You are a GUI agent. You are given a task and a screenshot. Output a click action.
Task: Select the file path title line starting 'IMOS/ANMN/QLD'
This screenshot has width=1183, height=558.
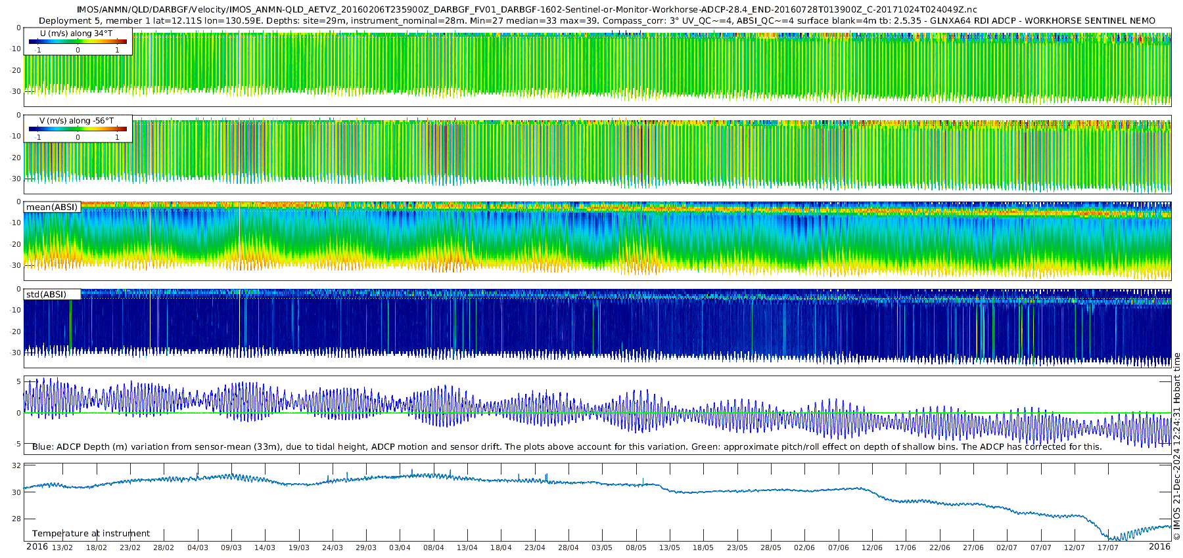[526, 10]
